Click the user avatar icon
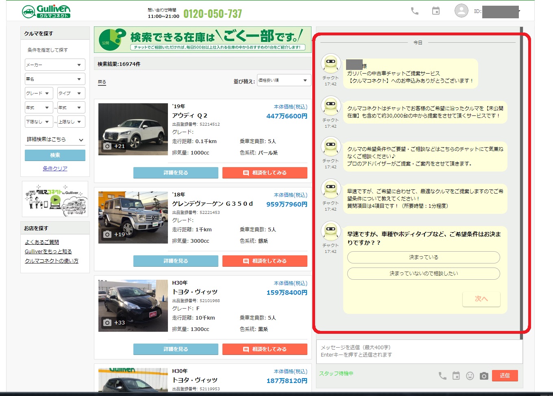The height and width of the screenshot is (396, 553). (461, 11)
